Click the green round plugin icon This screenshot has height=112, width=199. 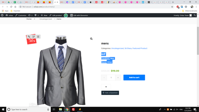point(66,15)
